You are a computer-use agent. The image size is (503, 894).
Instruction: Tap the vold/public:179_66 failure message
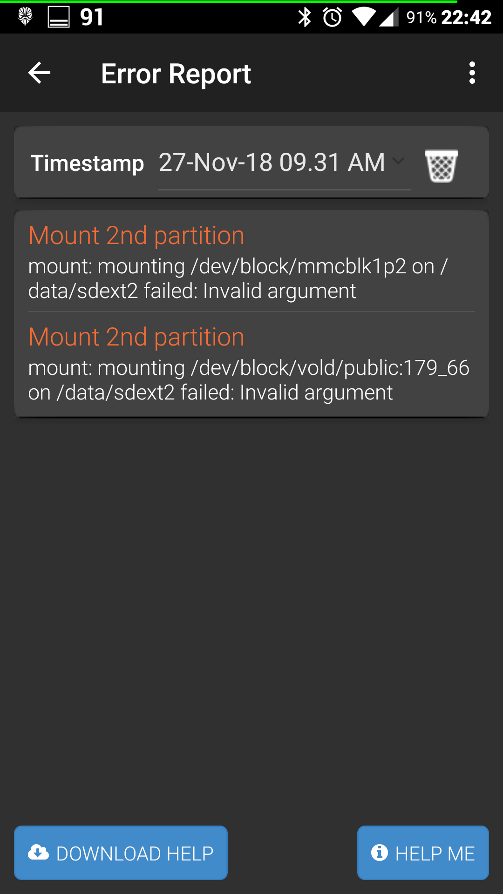click(x=249, y=380)
